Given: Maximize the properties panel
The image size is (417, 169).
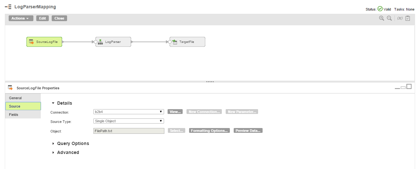Looking at the screenshot, I should (409, 86).
